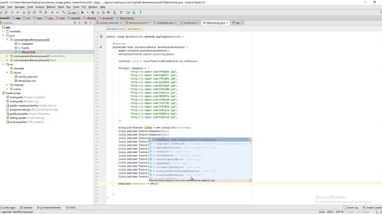Click the Cut scissors icon
The height and width of the screenshot is (214, 382).
point(24,12)
